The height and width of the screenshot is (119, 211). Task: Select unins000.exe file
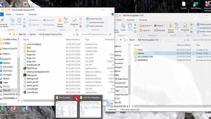[32, 92]
